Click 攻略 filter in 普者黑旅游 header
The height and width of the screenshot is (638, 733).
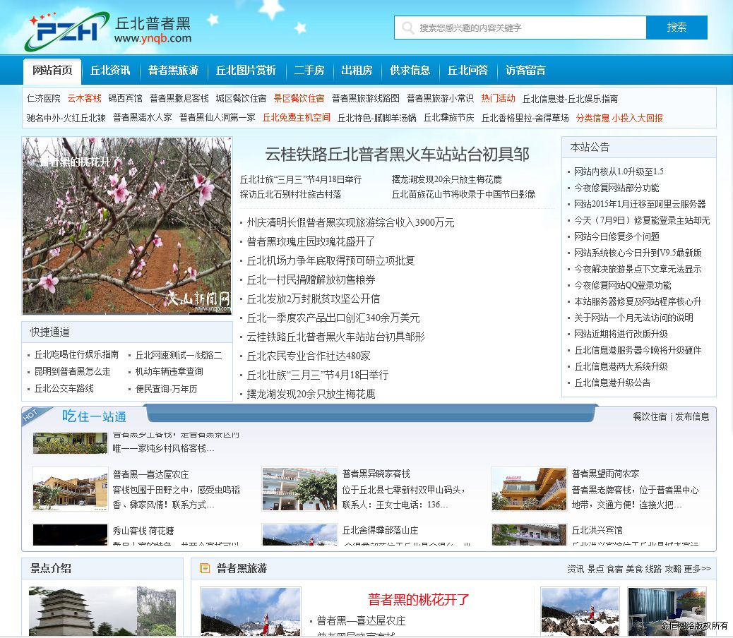click(673, 569)
